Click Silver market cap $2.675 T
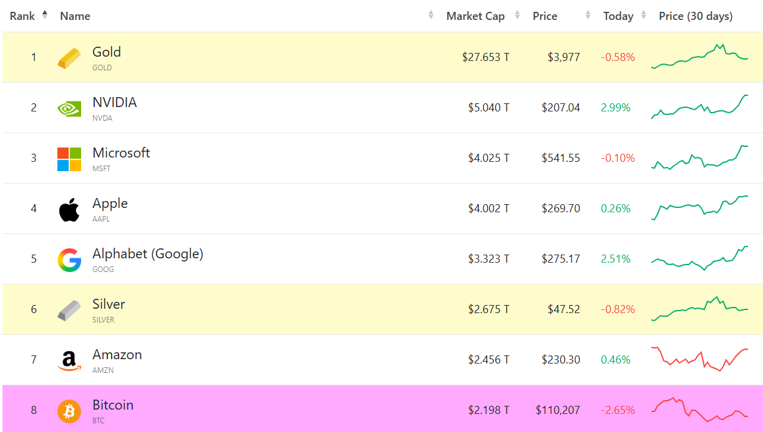This screenshot has height=432, width=763. tap(488, 309)
